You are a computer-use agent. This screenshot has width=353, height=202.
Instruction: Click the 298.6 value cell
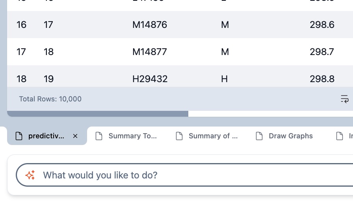pos(322,25)
